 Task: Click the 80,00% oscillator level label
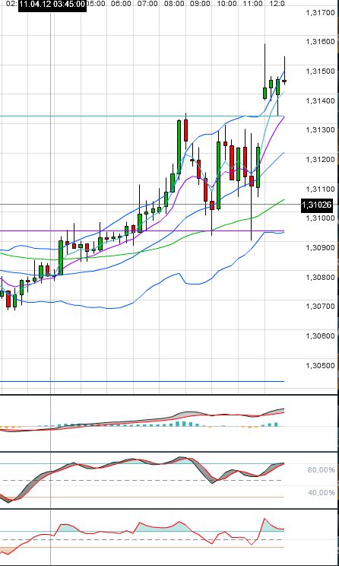tap(321, 470)
